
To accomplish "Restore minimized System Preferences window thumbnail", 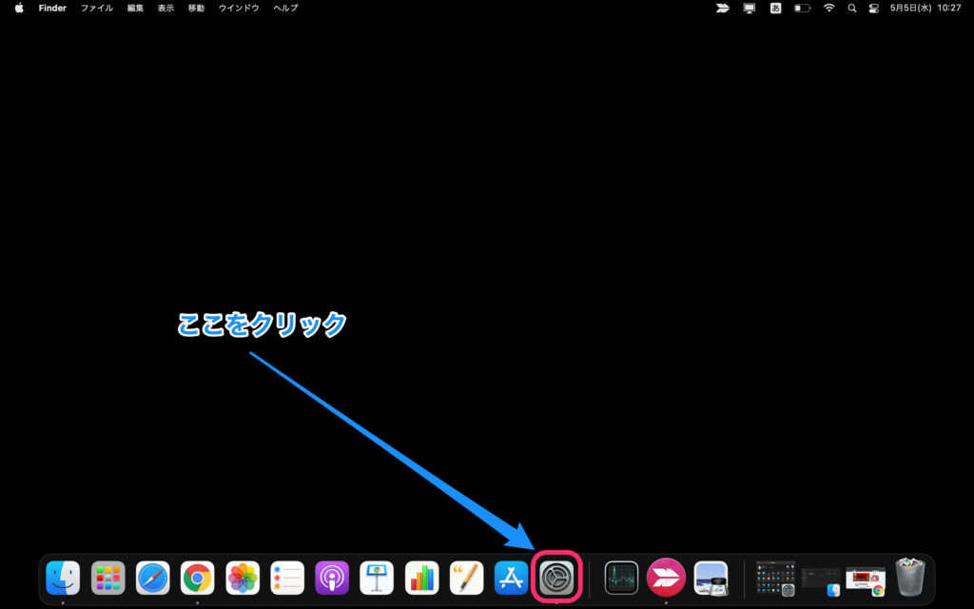I will [x=776, y=578].
